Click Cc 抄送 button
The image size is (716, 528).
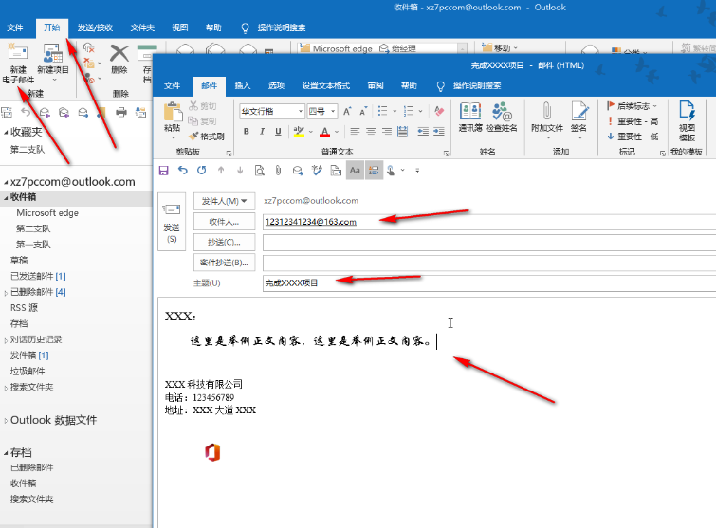point(224,243)
